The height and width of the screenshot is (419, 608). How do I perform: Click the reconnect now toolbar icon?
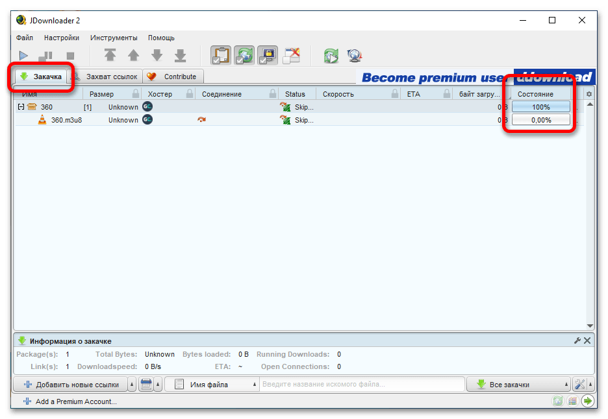click(331, 56)
